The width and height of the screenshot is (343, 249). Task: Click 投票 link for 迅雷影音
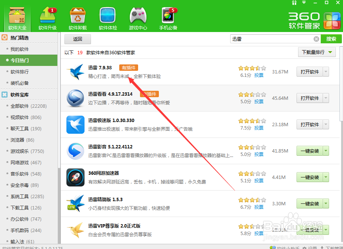coord(259,154)
